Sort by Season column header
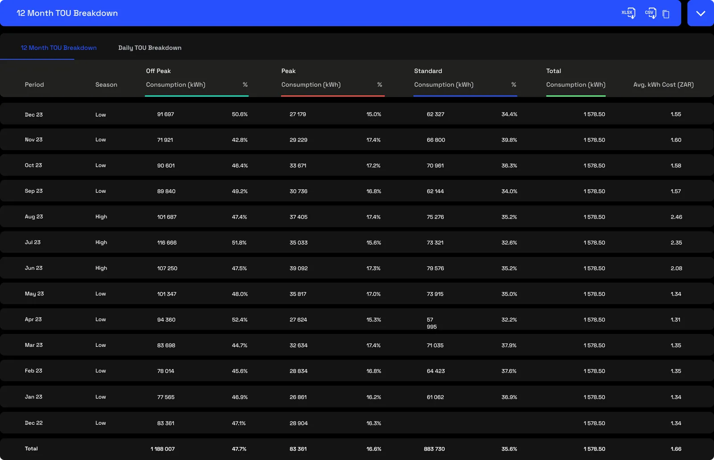The height and width of the screenshot is (460, 714). tap(106, 85)
